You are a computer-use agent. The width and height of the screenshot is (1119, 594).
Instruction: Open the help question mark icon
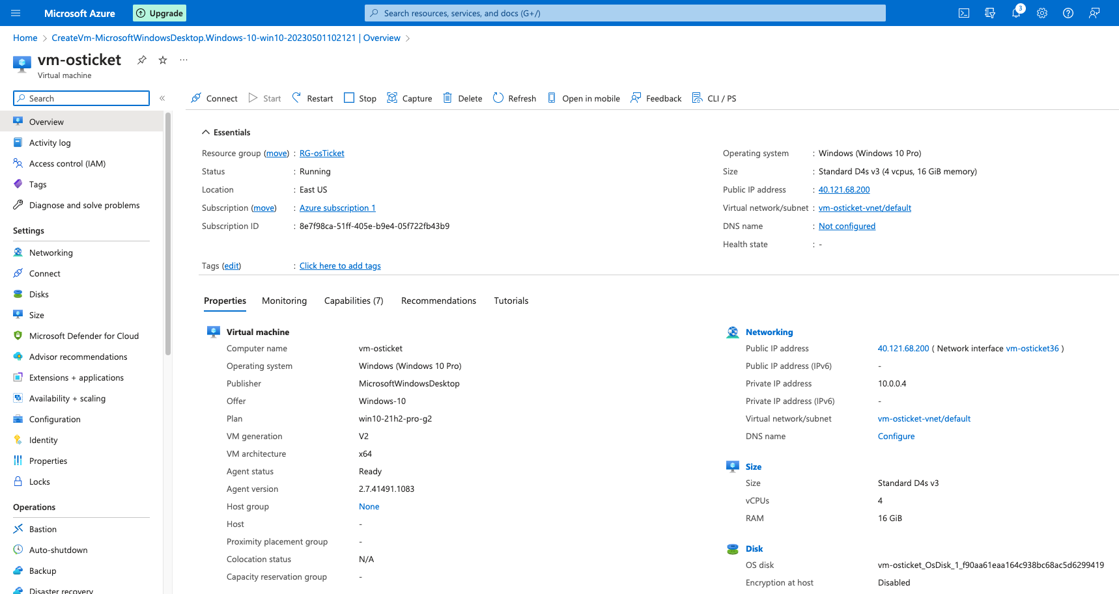click(1068, 13)
